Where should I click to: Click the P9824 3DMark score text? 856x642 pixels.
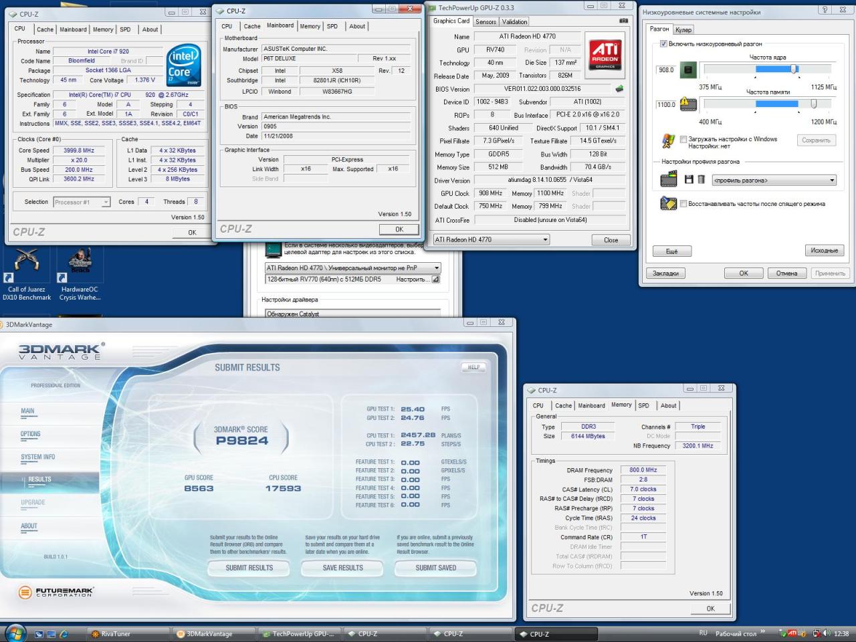[241, 440]
